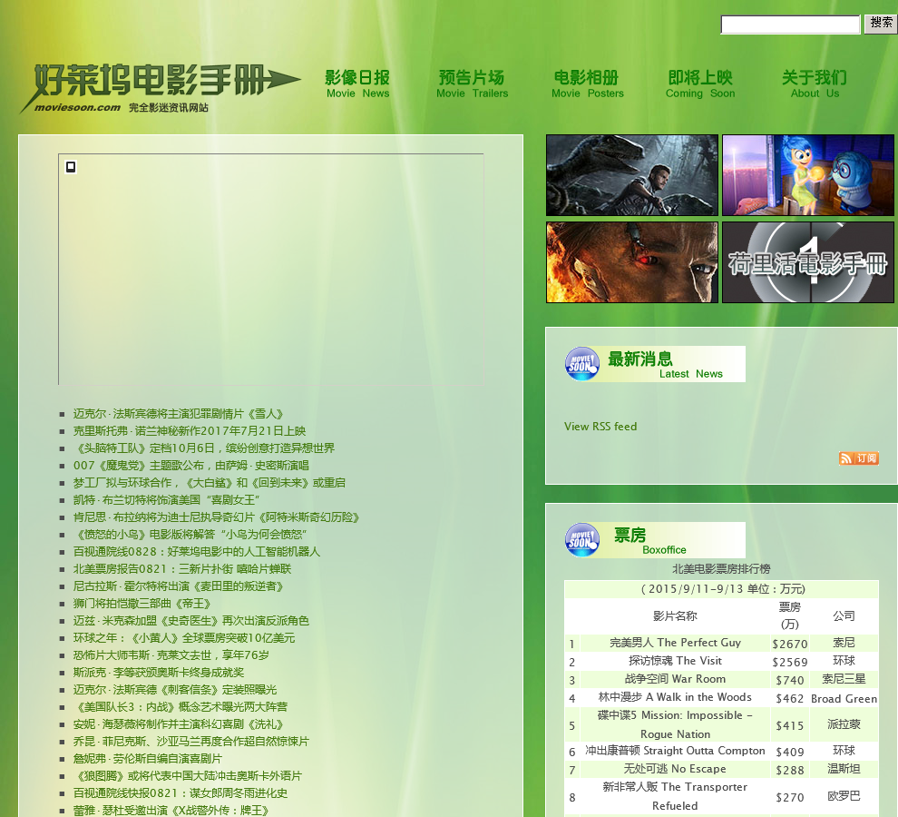The height and width of the screenshot is (817, 898).
Task: Click the Movie Soon badge beside 票房
Action: tap(581, 540)
